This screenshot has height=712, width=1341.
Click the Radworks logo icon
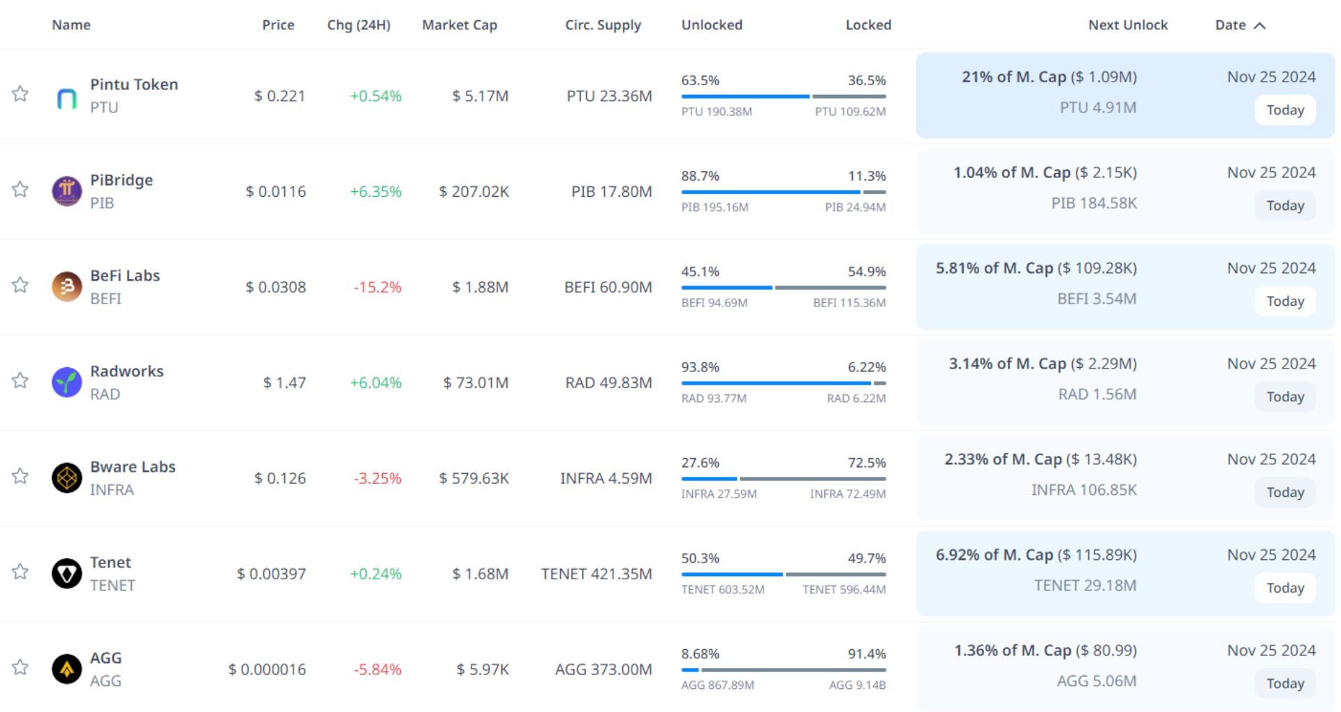pyautogui.click(x=67, y=383)
